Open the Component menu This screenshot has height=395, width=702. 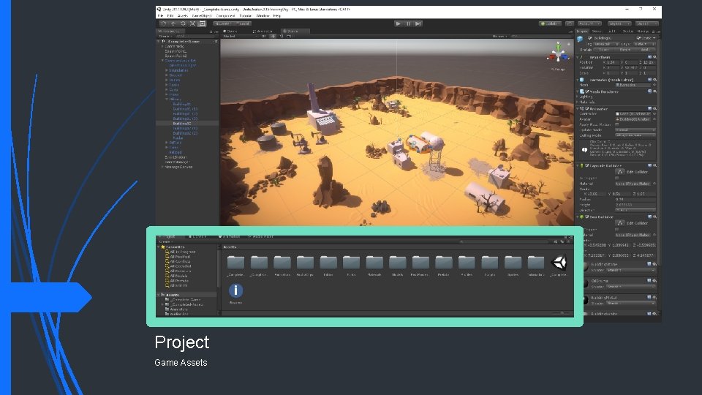tap(226, 15)
